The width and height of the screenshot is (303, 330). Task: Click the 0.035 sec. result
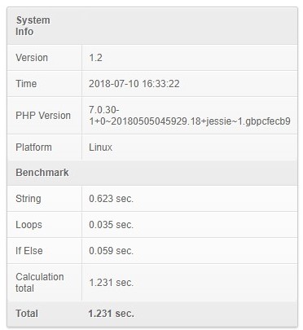[x=111, y=225]
